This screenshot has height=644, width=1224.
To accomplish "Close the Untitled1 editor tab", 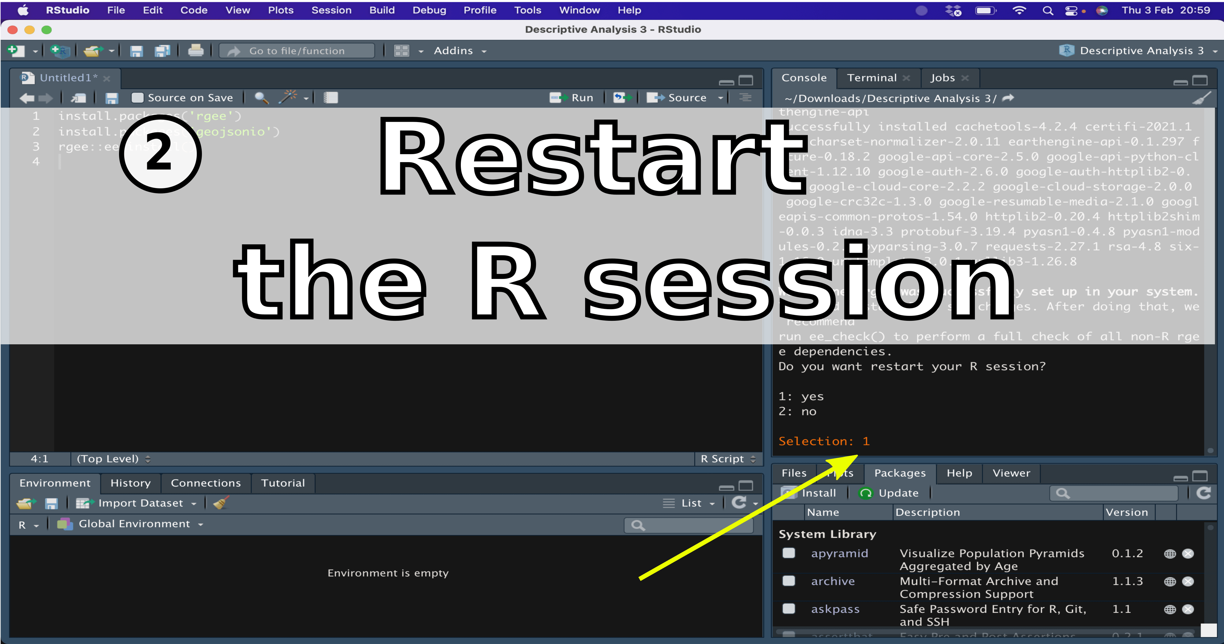I will pos(107,78).
